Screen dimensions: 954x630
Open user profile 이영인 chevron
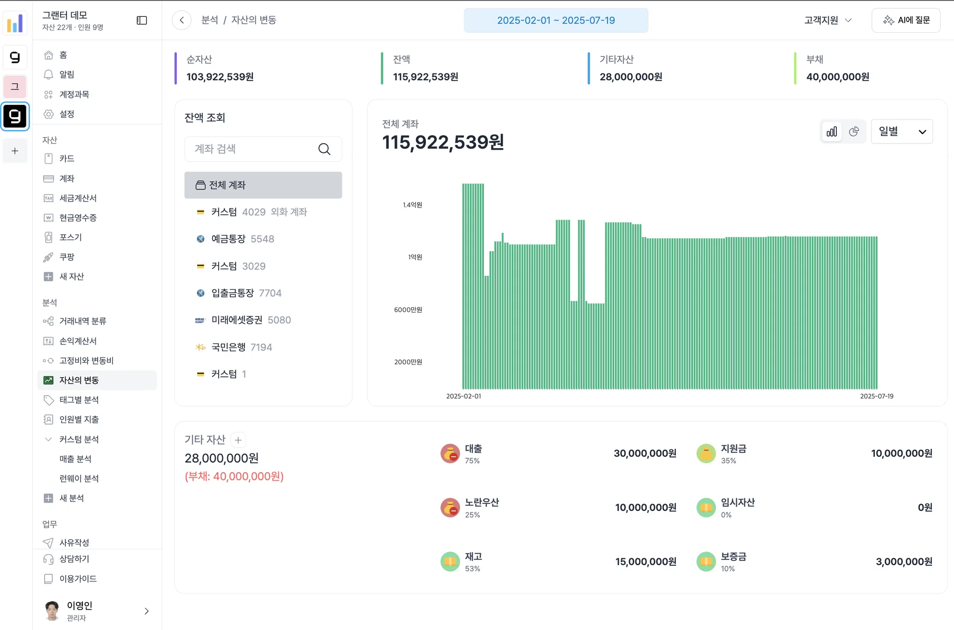pyautogui.click(x=147, y=611)
